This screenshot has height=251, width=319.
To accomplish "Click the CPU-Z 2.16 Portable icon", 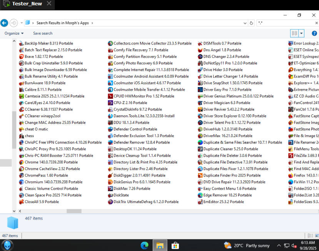I will point(110,103).
